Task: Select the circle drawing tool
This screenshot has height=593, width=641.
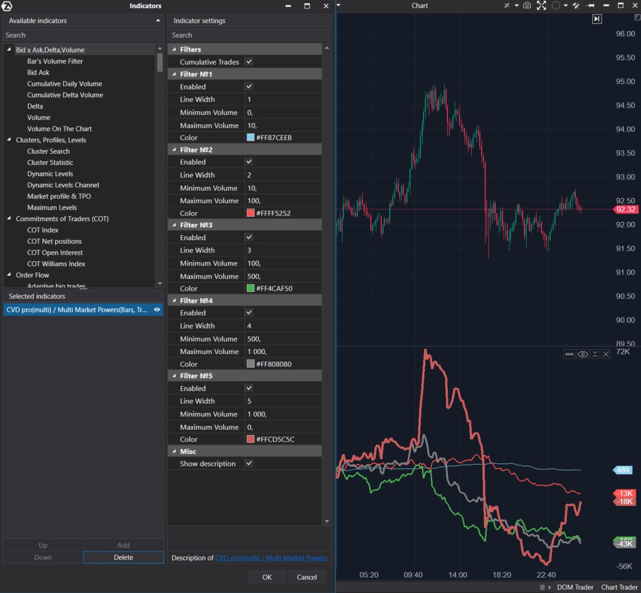Action: click(555, 6)
